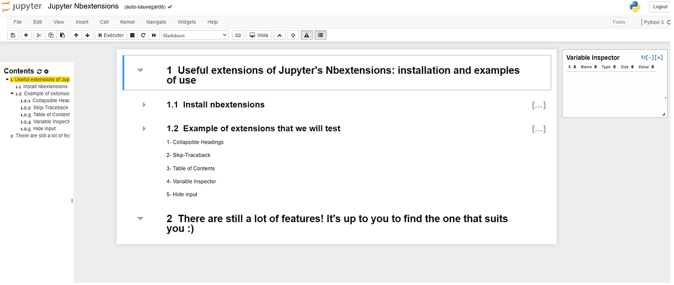674x285 pixels.
Task: Click the sidebar resize handle beside Contents
Action: click(72, 201)
